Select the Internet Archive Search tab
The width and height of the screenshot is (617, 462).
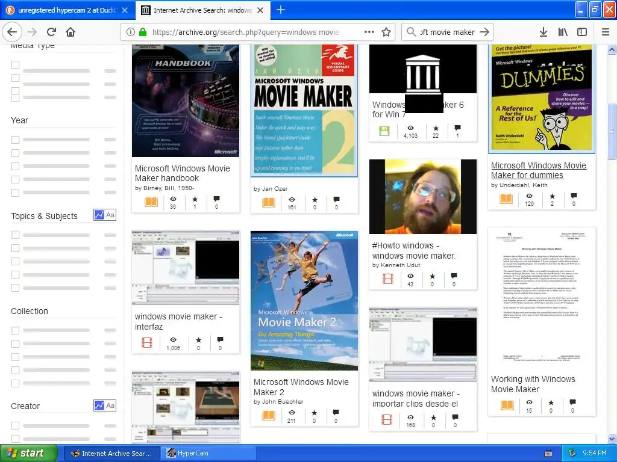(x=202, y=10)
